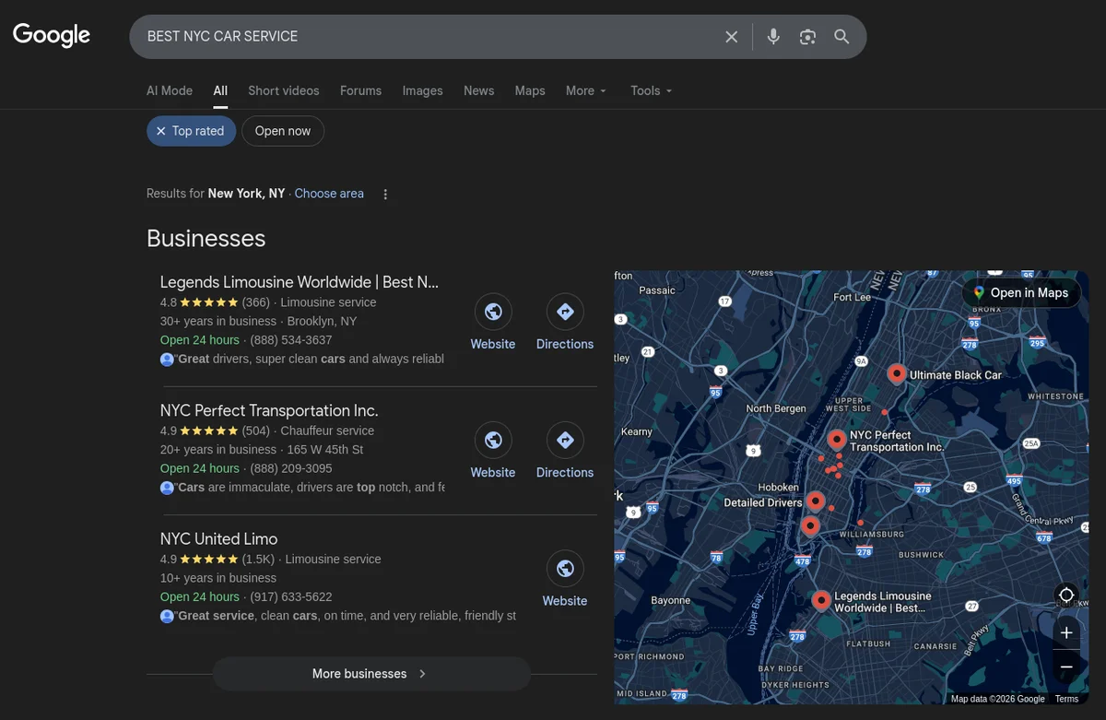Expand the More search categories dropdown
1106x720 pixels.
click(586, 90)
